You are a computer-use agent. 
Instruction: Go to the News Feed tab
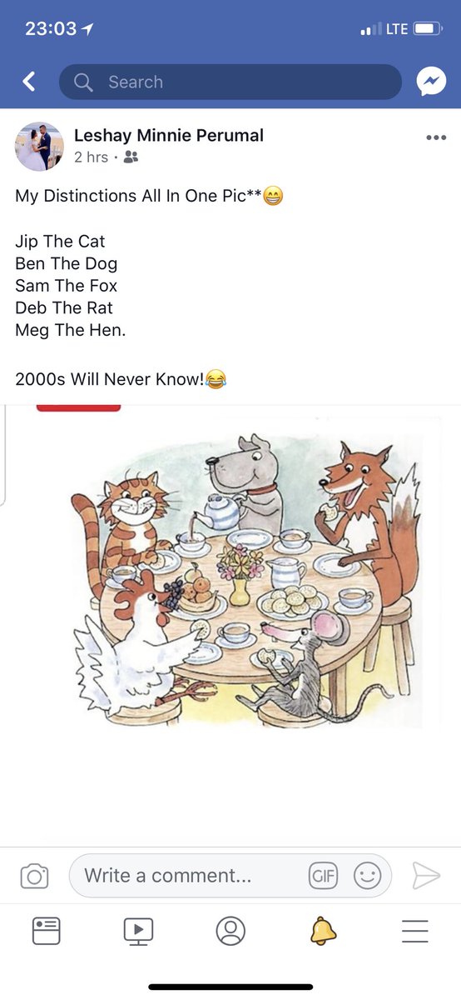pos(47,930)
